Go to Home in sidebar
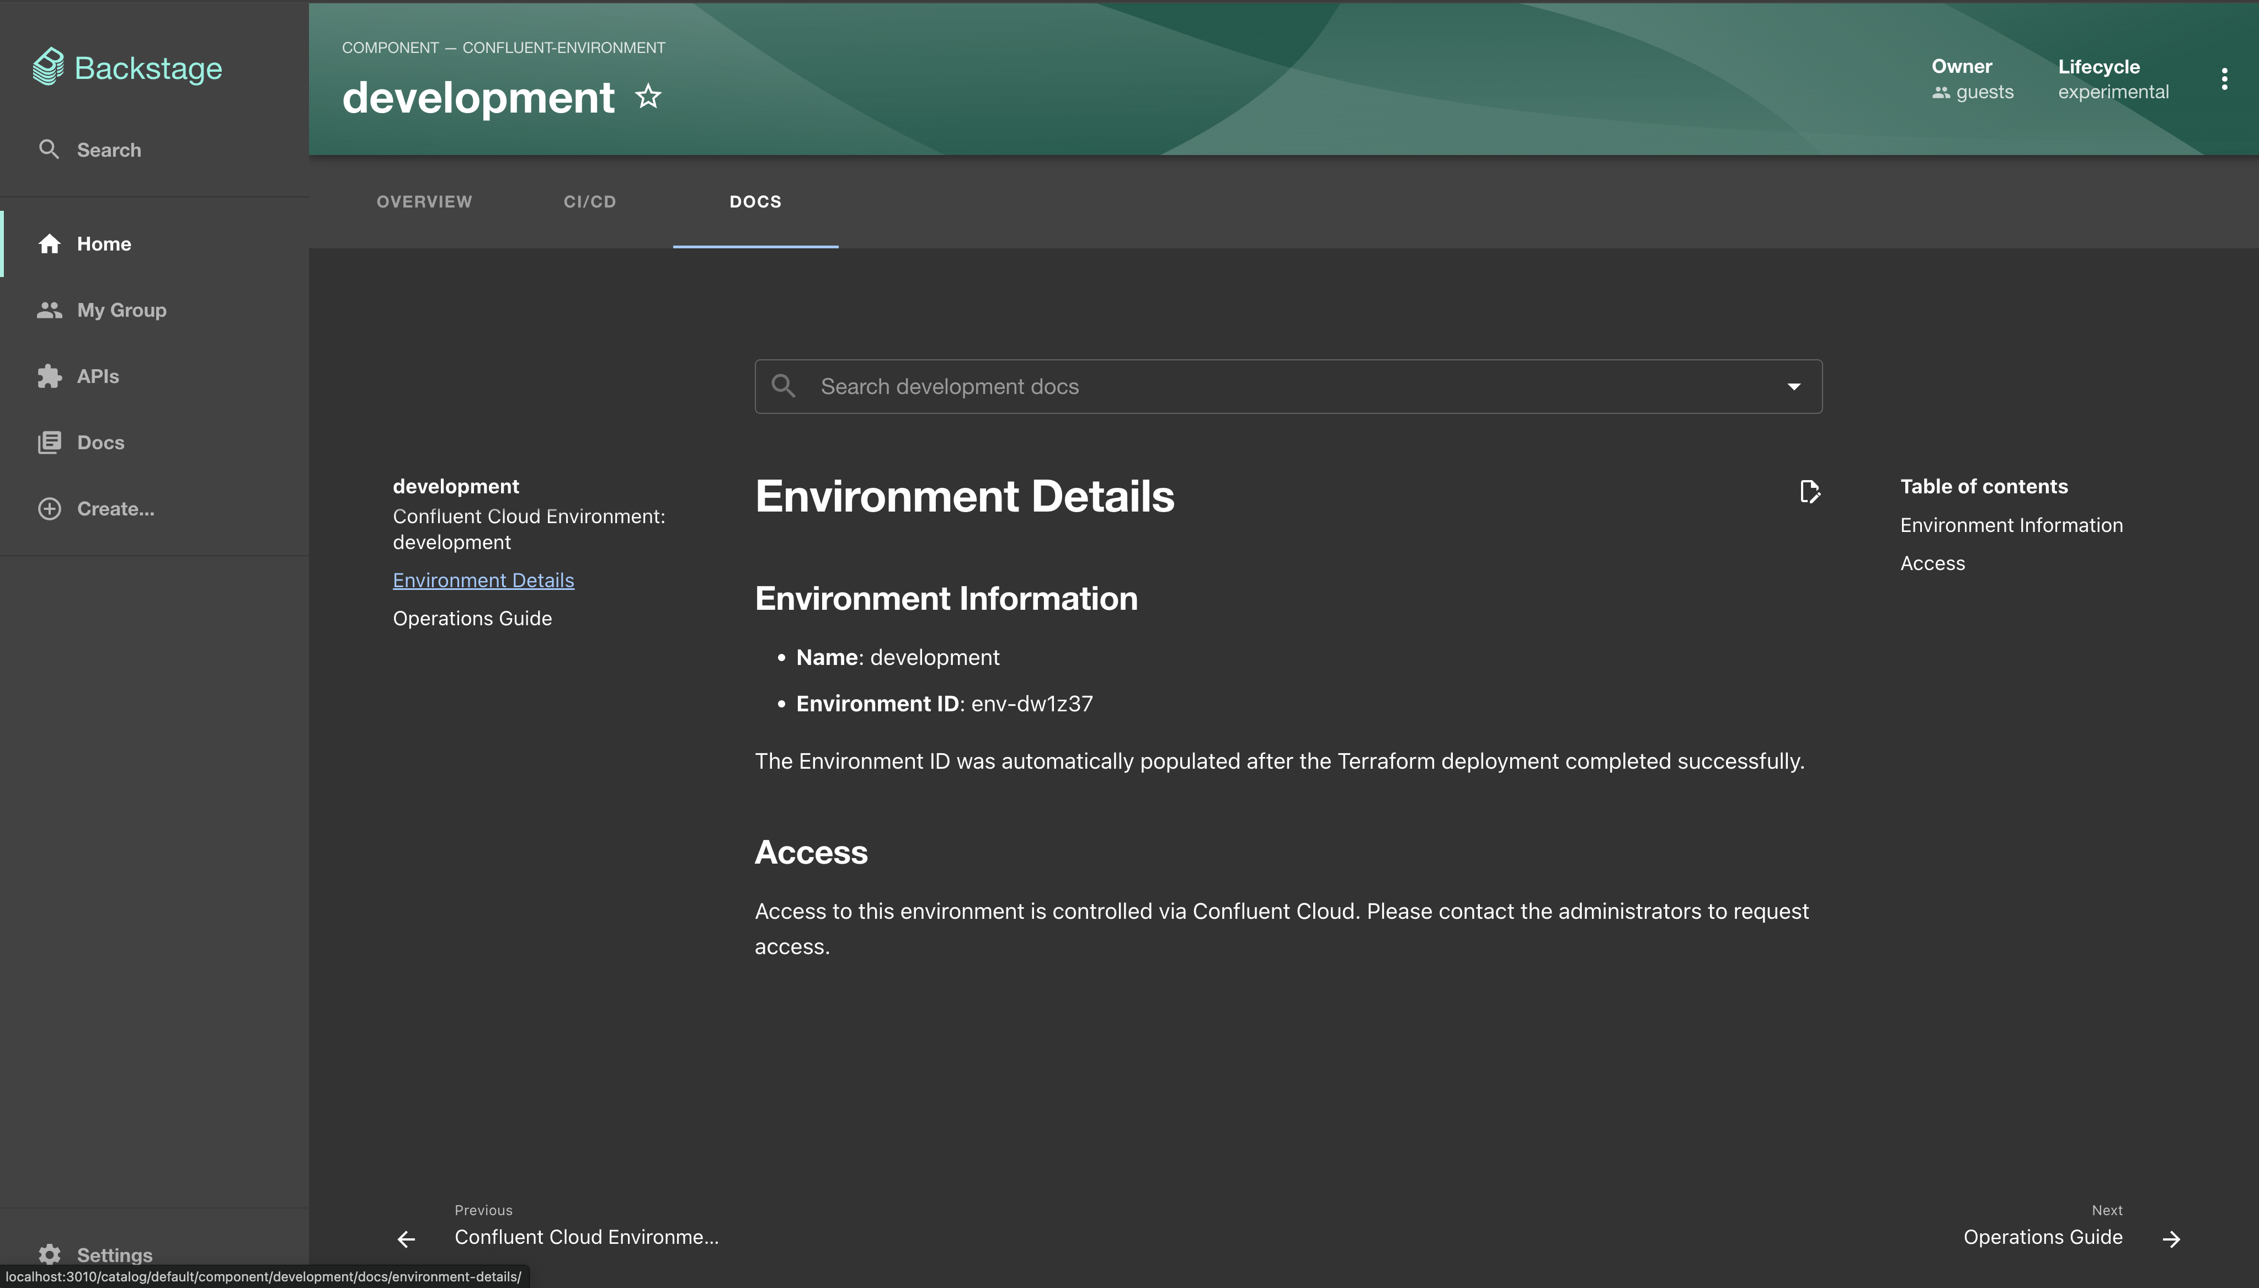The height and width of the screenshot is (1288, 2259). point(85,243)
